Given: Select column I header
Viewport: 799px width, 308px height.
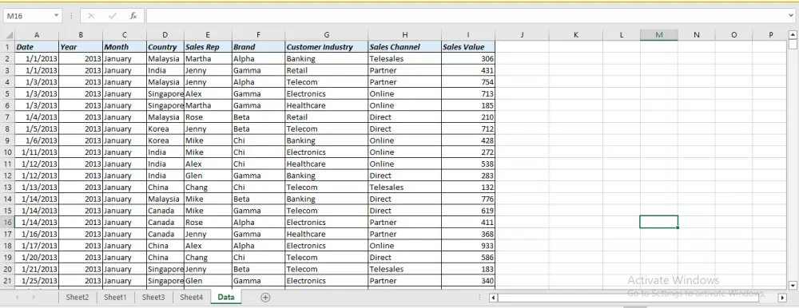Looking at the screenshot, I should 467,34.
